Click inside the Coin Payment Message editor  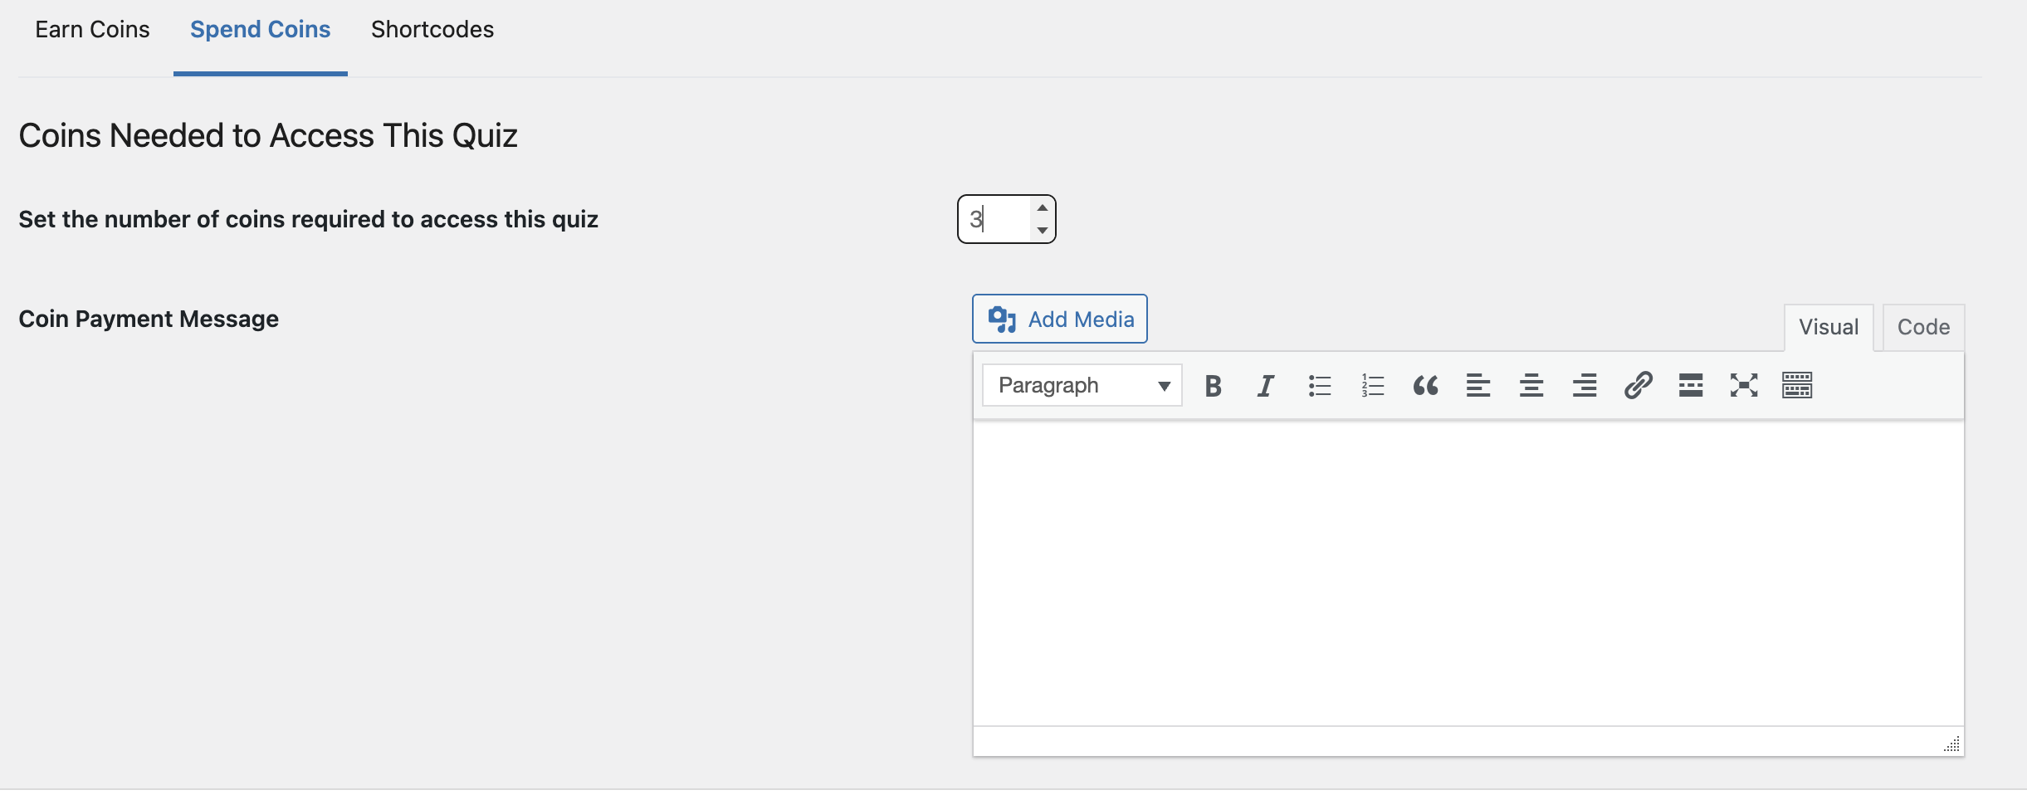(1468, 573)
